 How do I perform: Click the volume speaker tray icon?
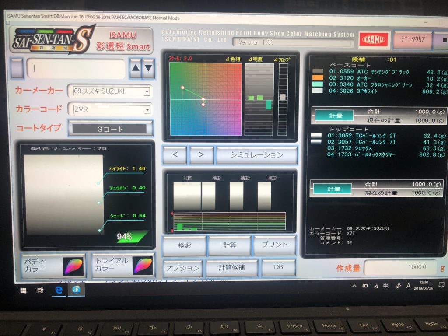click(x=386, y=286)
